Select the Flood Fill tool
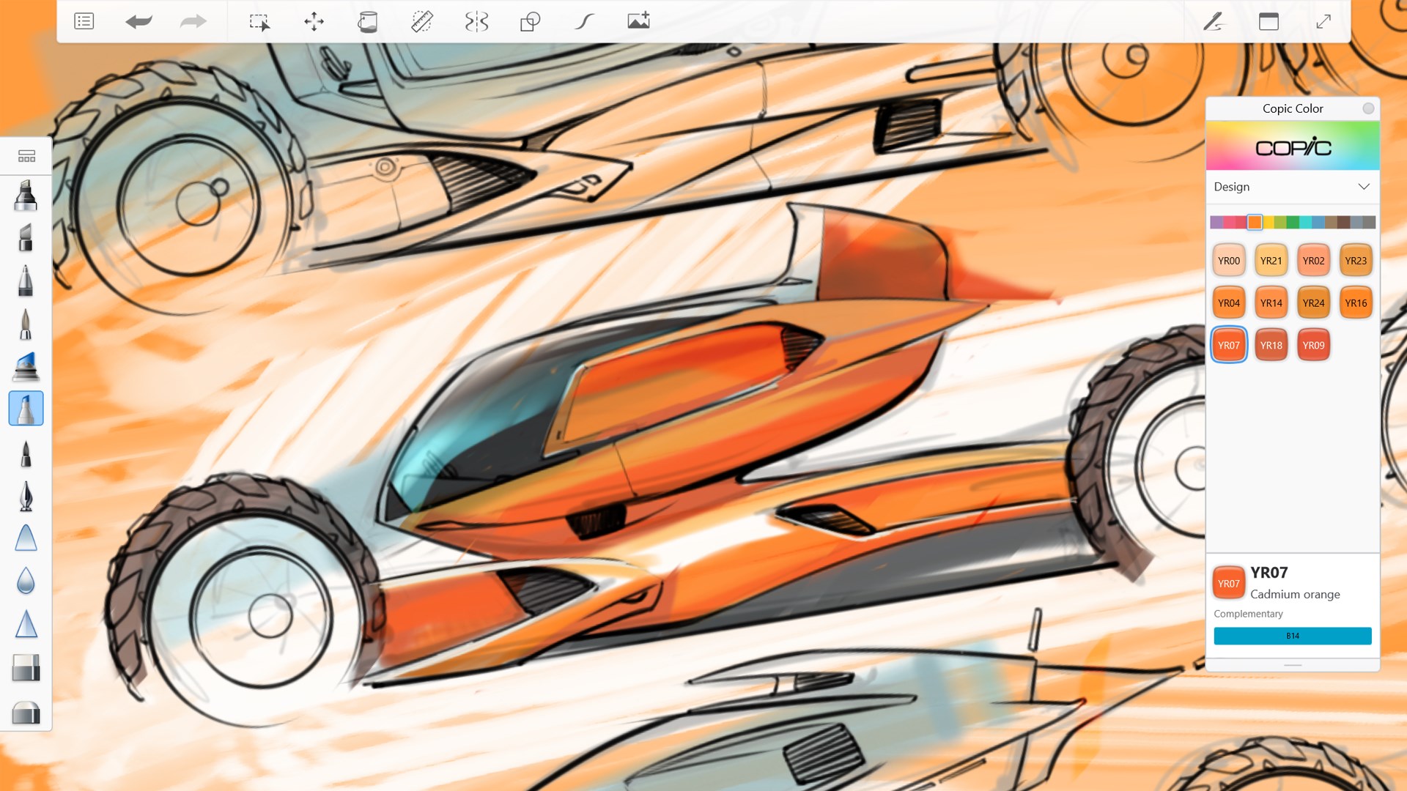Image resolution: width=1407 pixels, height=791 pixels. click(x=368, y=21)
